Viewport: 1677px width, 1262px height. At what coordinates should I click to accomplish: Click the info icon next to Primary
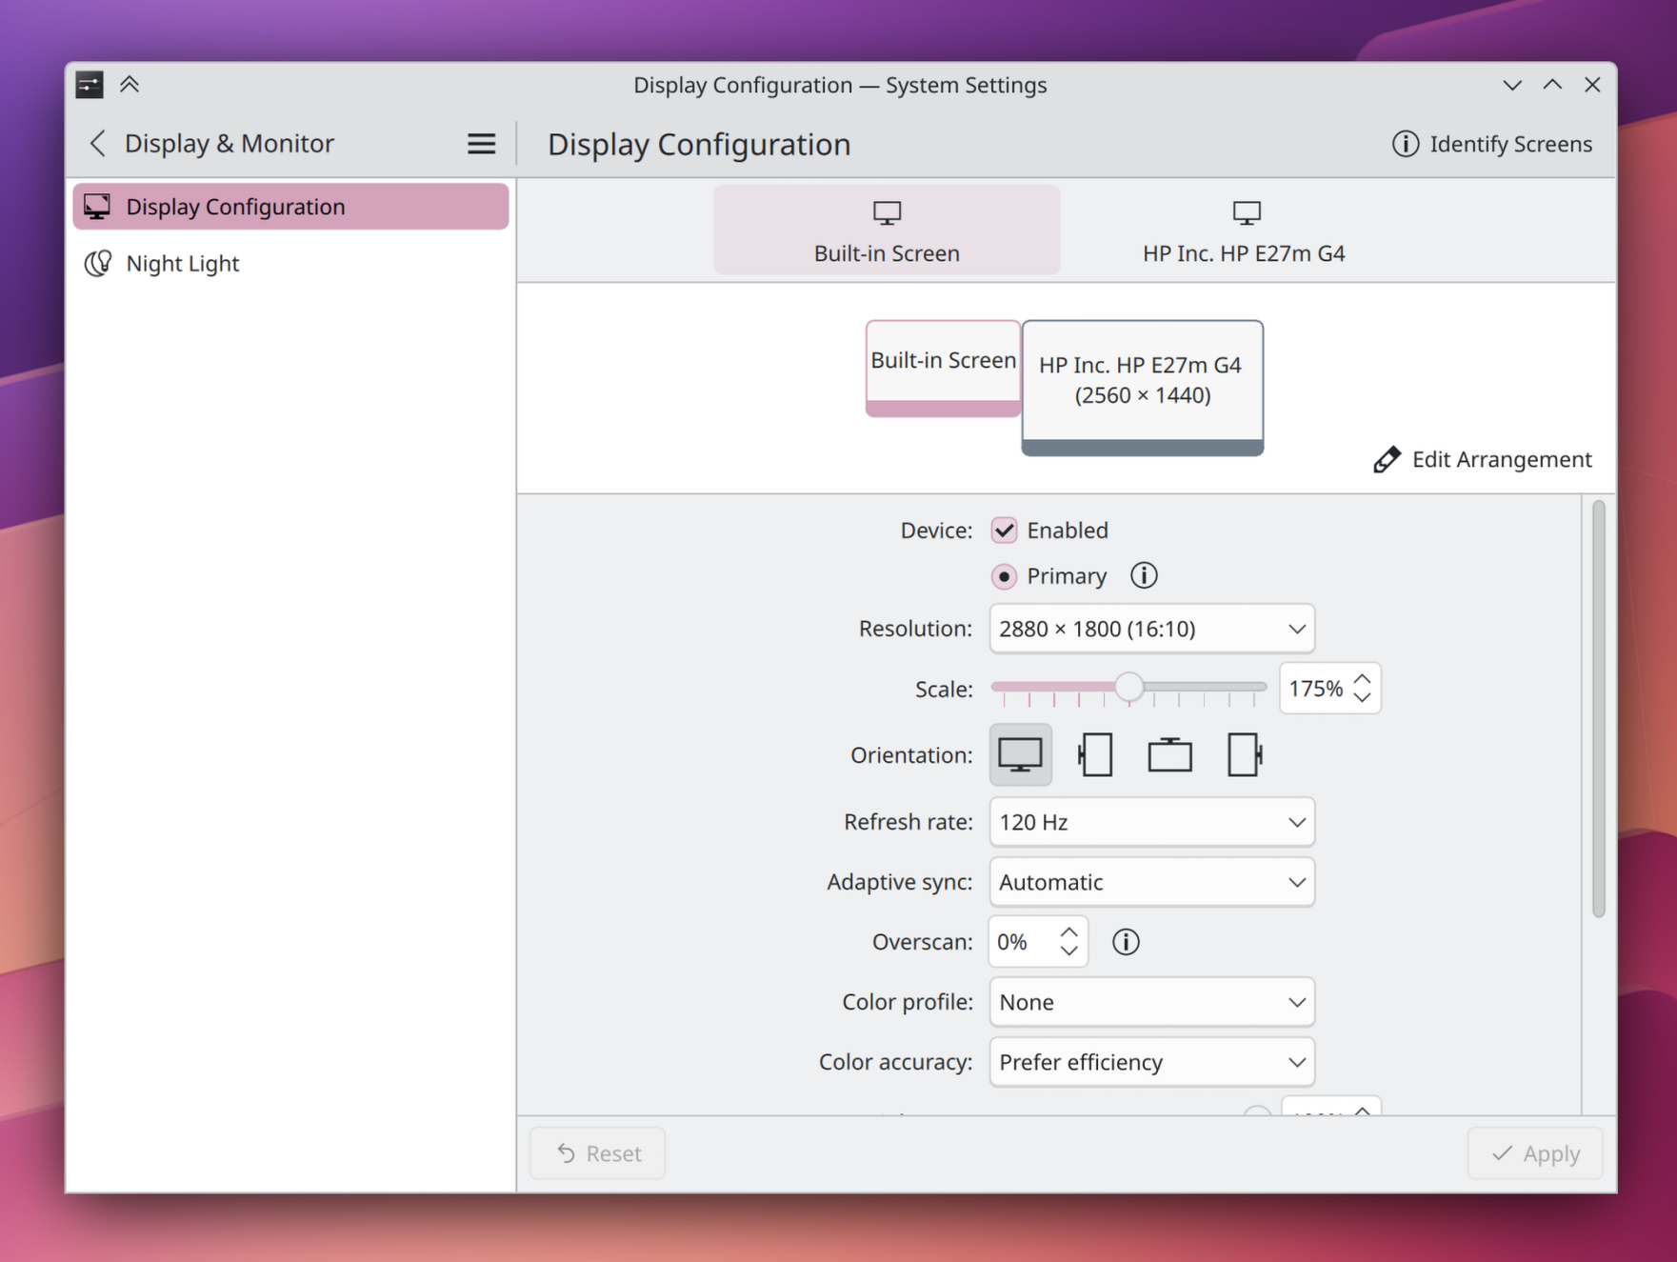click(1144, 576)
